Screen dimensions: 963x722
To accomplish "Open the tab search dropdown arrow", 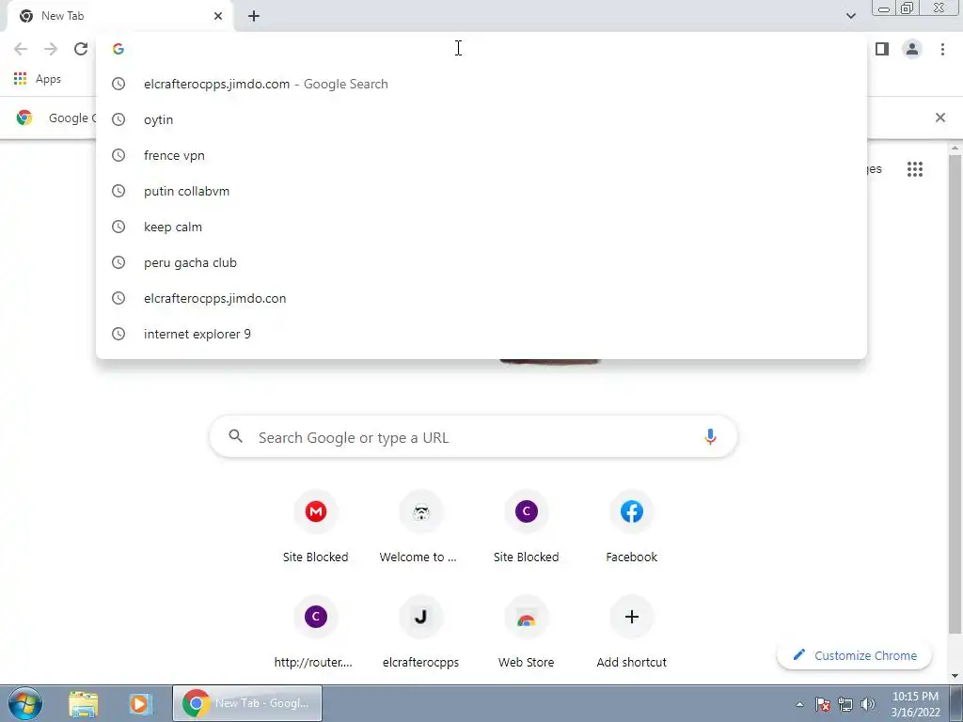I will click(x=850, y=16).
